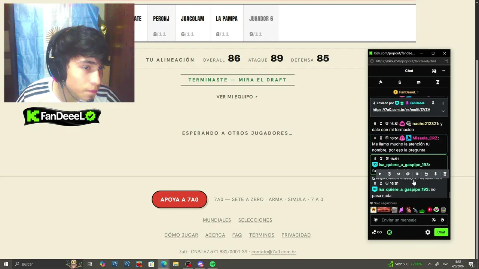Show hidden system tray icons

click(x=430, y=264)
